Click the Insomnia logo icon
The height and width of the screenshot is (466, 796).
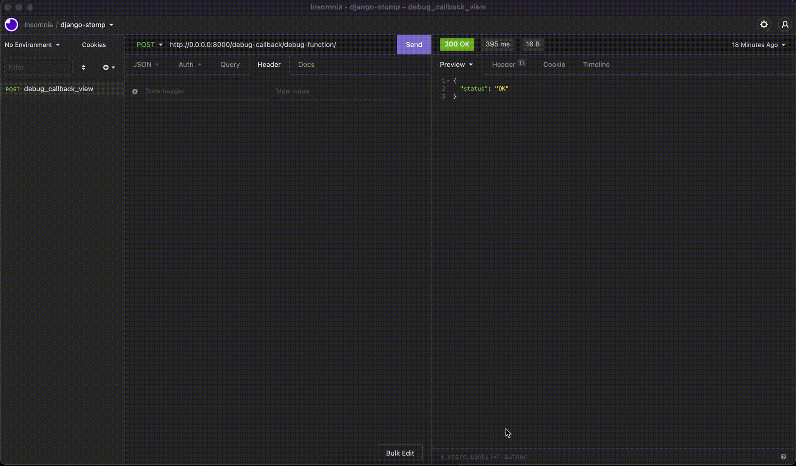coord(11,25)
